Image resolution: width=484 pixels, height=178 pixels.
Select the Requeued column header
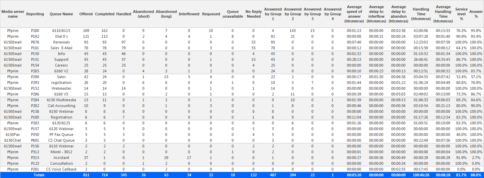[x=211, y=14]
